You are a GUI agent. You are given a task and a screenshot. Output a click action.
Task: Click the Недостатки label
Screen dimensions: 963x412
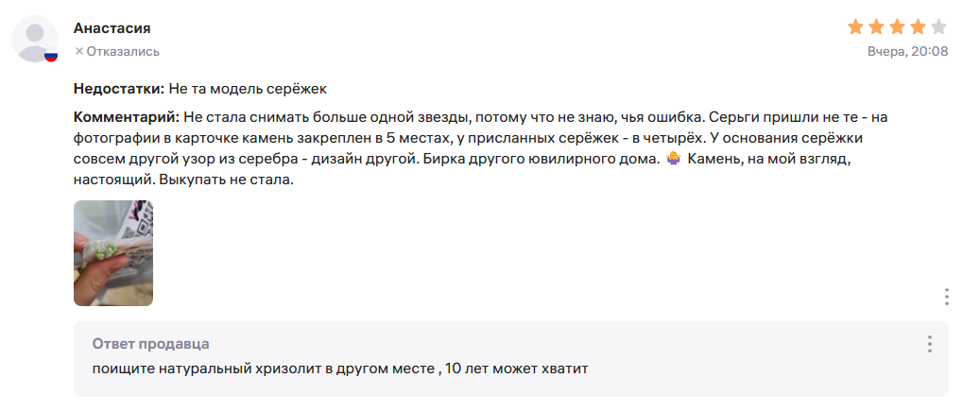(x=119, y=90)
